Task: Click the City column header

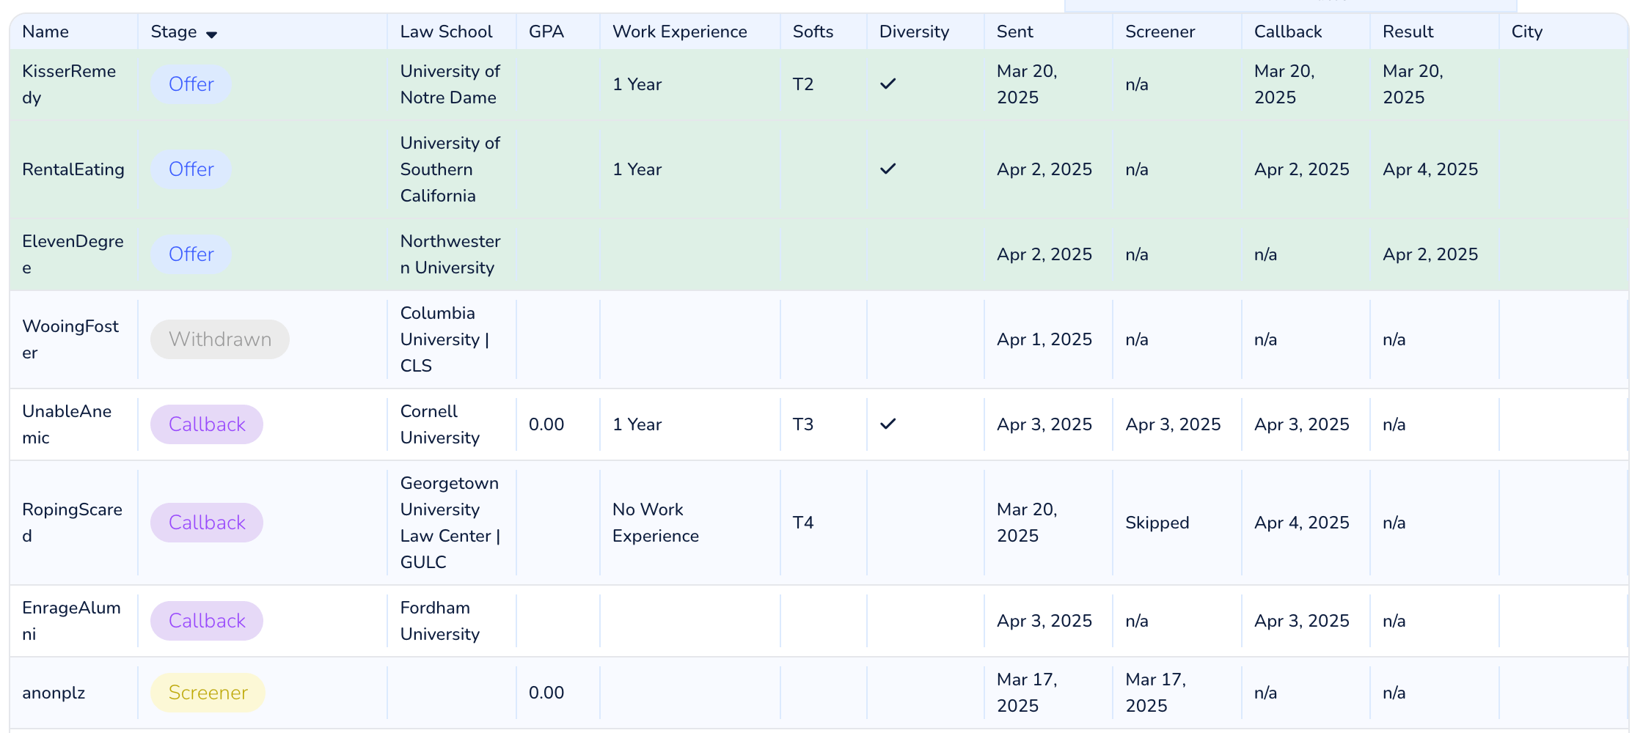Action: (1527, 32)
